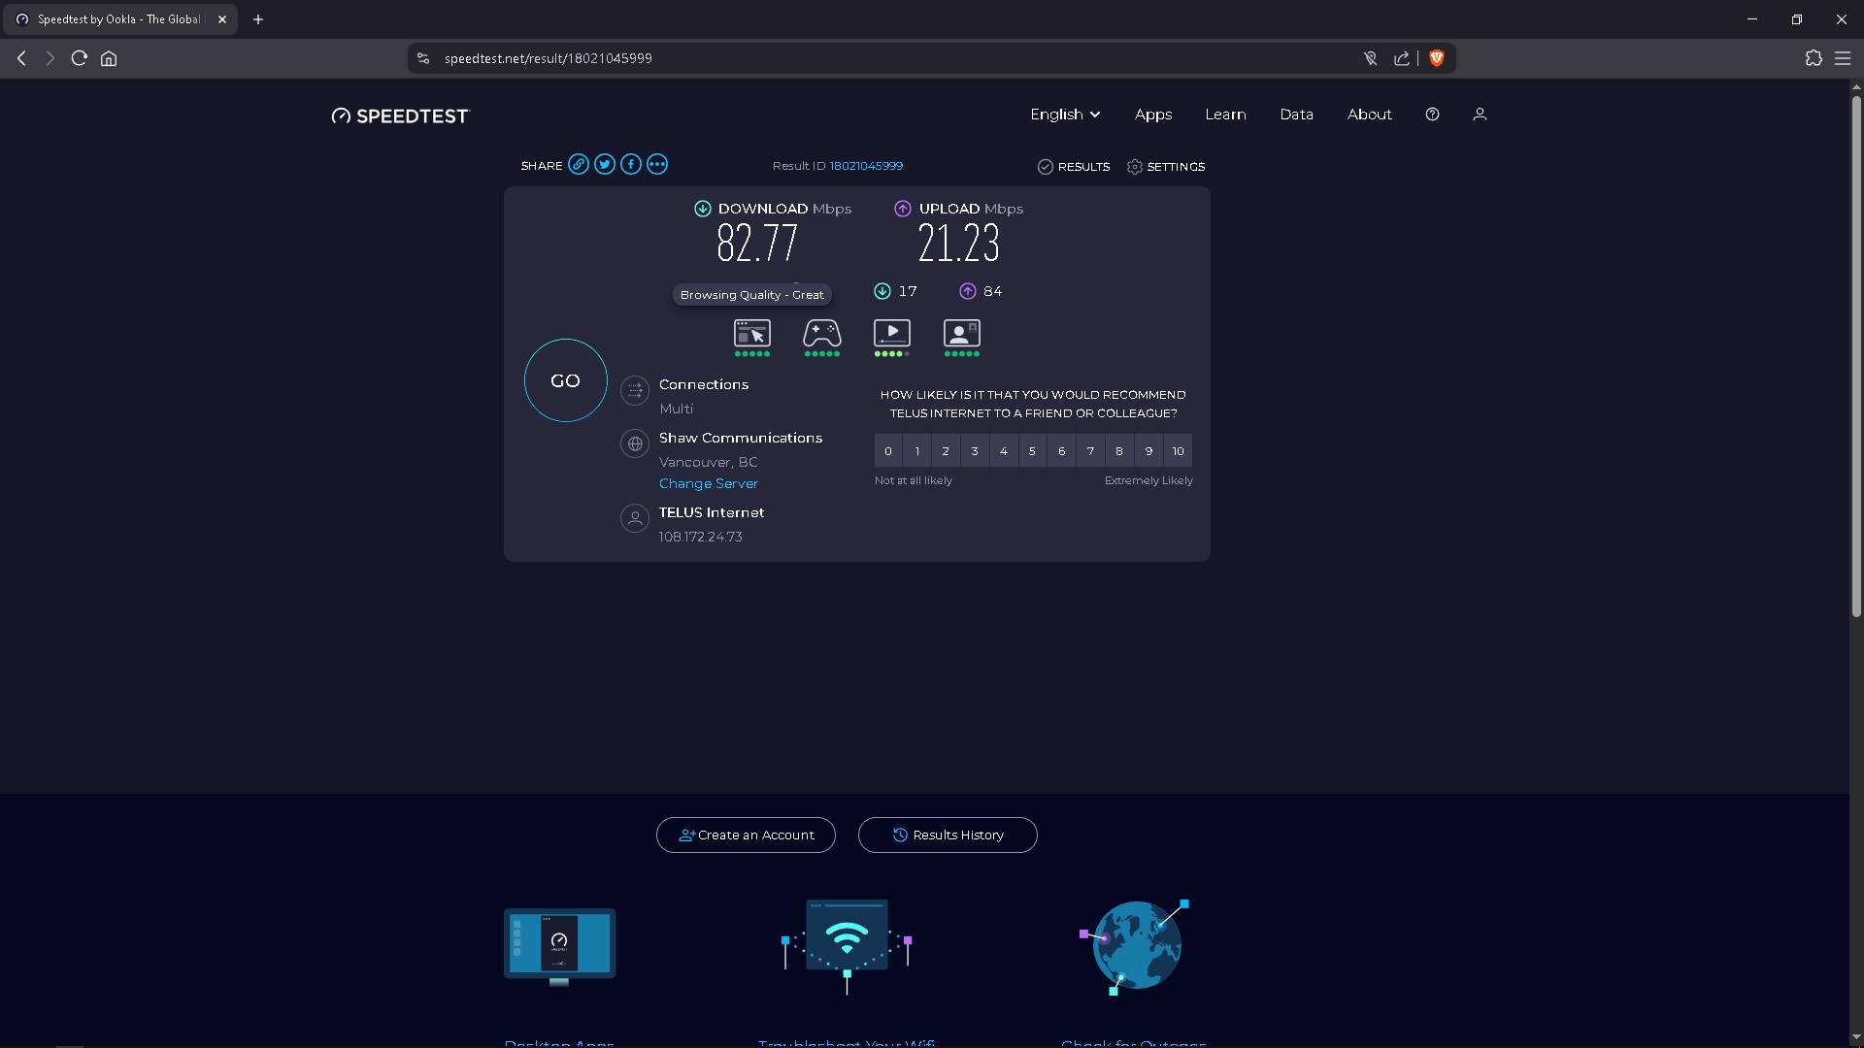
Task: Start a new test with GO
Action: coord(566,380)
